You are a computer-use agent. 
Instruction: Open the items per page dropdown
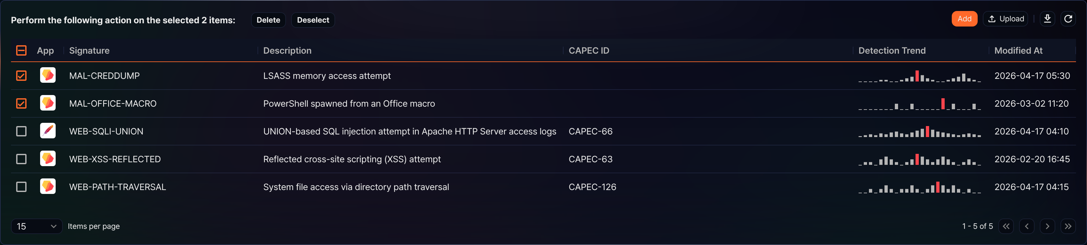[x=37, y=227]
